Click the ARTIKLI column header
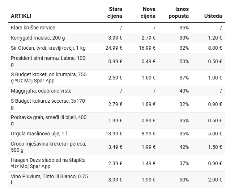The image size is (230, 192). click(21, 16)
